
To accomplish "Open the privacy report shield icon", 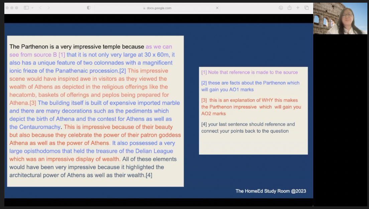I will 89,8.
